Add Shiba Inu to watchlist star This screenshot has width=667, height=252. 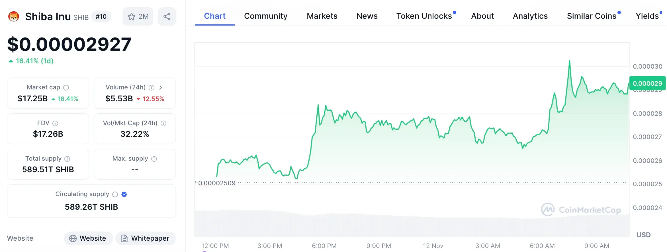138,16
